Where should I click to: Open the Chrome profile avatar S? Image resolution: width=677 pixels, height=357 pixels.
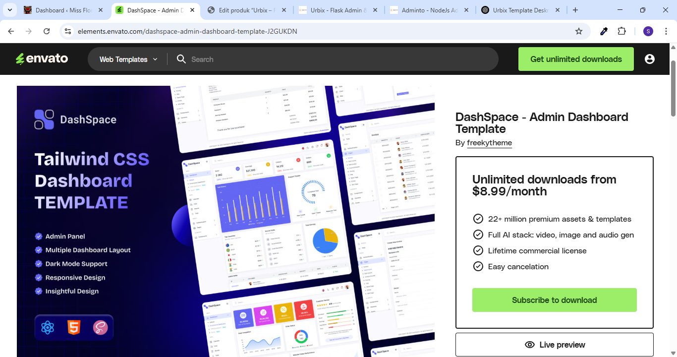tap(648, 31)
